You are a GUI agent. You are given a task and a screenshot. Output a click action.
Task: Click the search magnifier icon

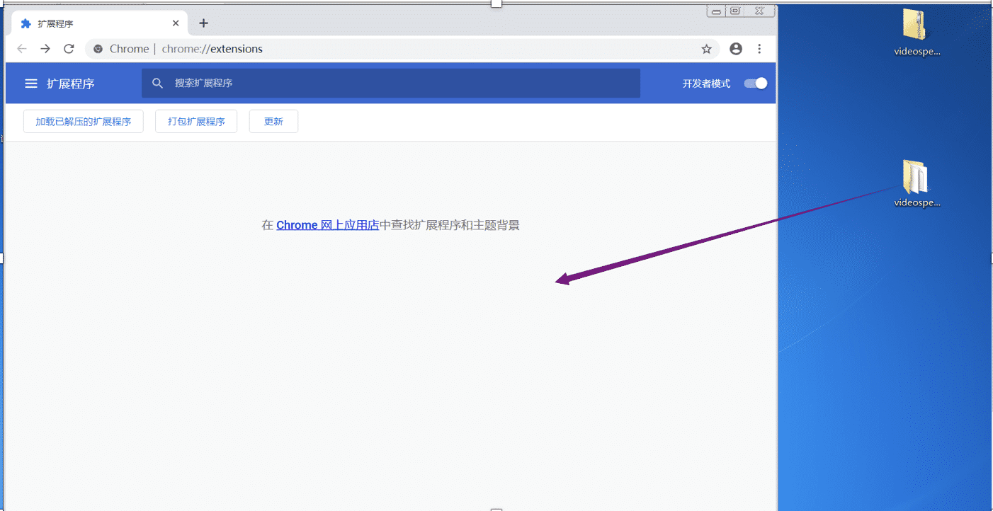158,84
